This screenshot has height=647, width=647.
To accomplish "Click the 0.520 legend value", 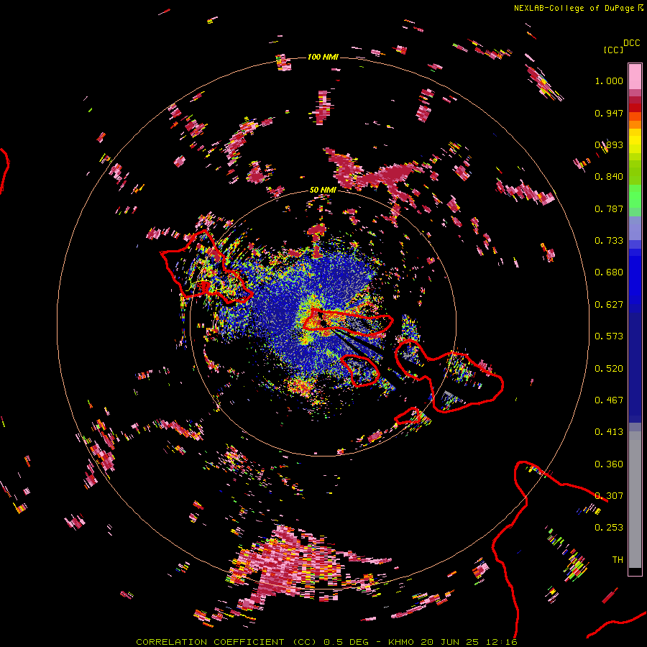I will point(609,369).
